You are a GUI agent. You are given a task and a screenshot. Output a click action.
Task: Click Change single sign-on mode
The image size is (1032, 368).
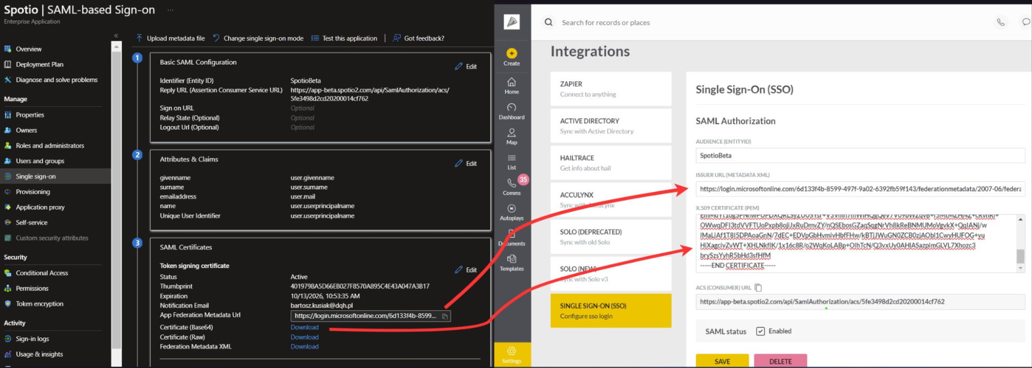(258, 38)
